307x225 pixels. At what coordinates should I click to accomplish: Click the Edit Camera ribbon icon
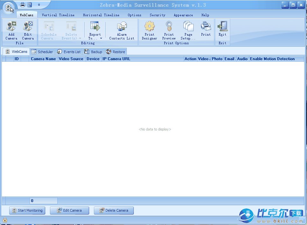point(28,30)
